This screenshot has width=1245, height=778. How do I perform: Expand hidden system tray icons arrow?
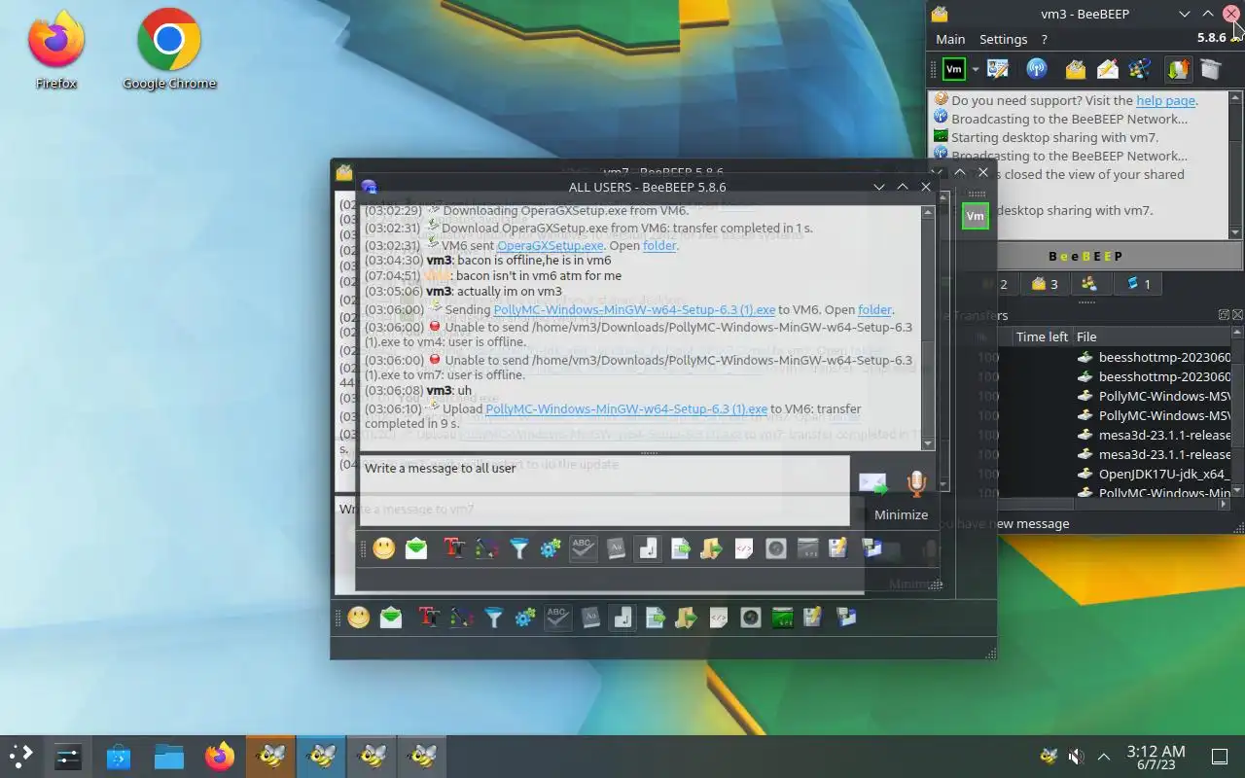pyautogui.click(x=1104, y=756)
